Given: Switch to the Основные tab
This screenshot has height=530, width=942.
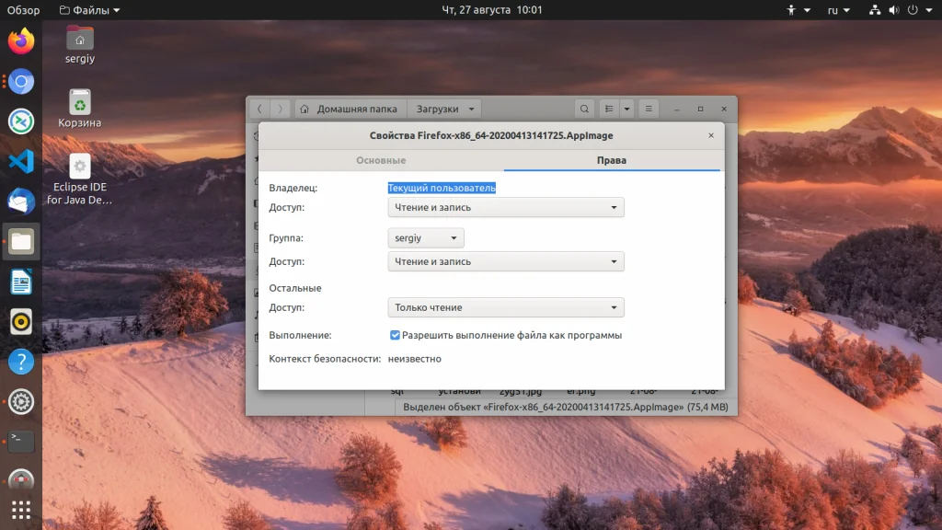Looking at the screenshot, I should click(x=381, y=160).
